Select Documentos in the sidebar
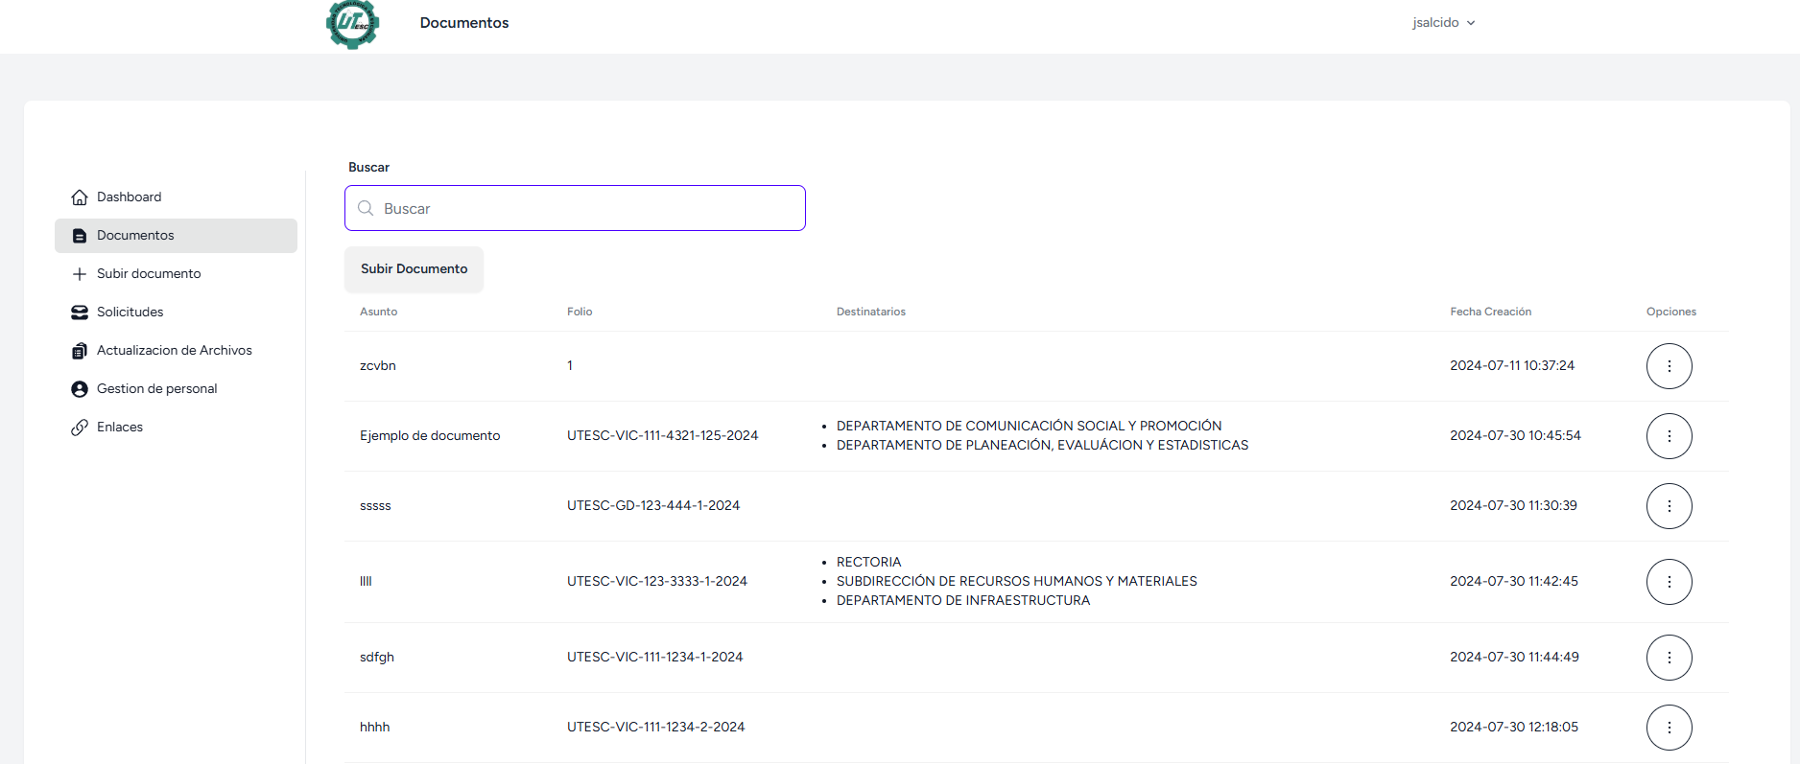The image size is (1800, 764). (176, 236)
